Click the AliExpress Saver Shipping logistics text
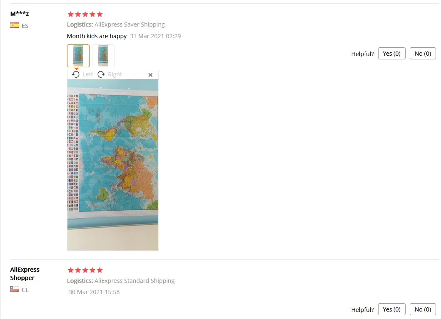 [130, 25]
